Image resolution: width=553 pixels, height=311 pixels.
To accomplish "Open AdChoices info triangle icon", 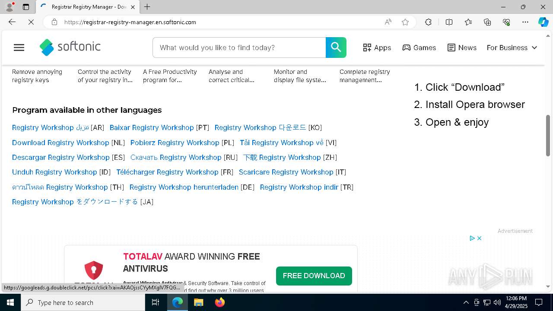I will point(472,238).
